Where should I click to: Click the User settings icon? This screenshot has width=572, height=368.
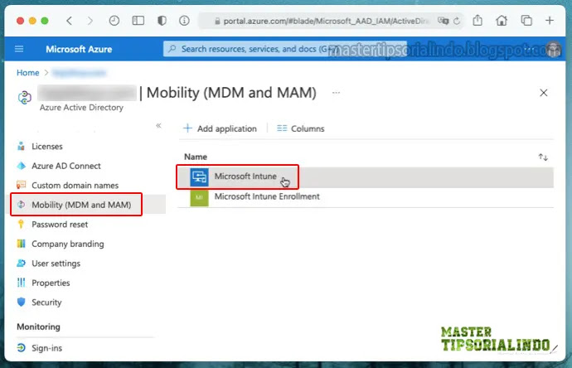(x=22, y=263)
